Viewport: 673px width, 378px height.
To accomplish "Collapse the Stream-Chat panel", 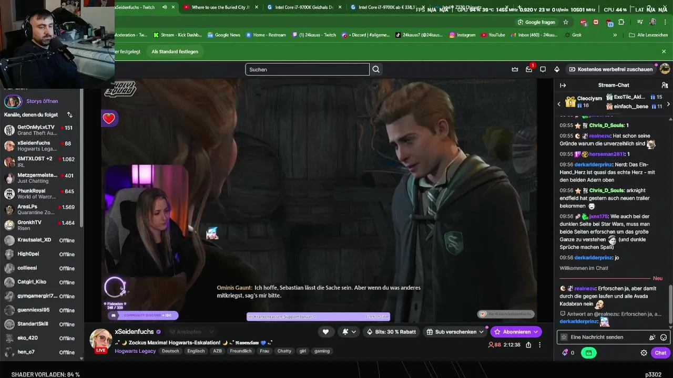I will (563, 85).
